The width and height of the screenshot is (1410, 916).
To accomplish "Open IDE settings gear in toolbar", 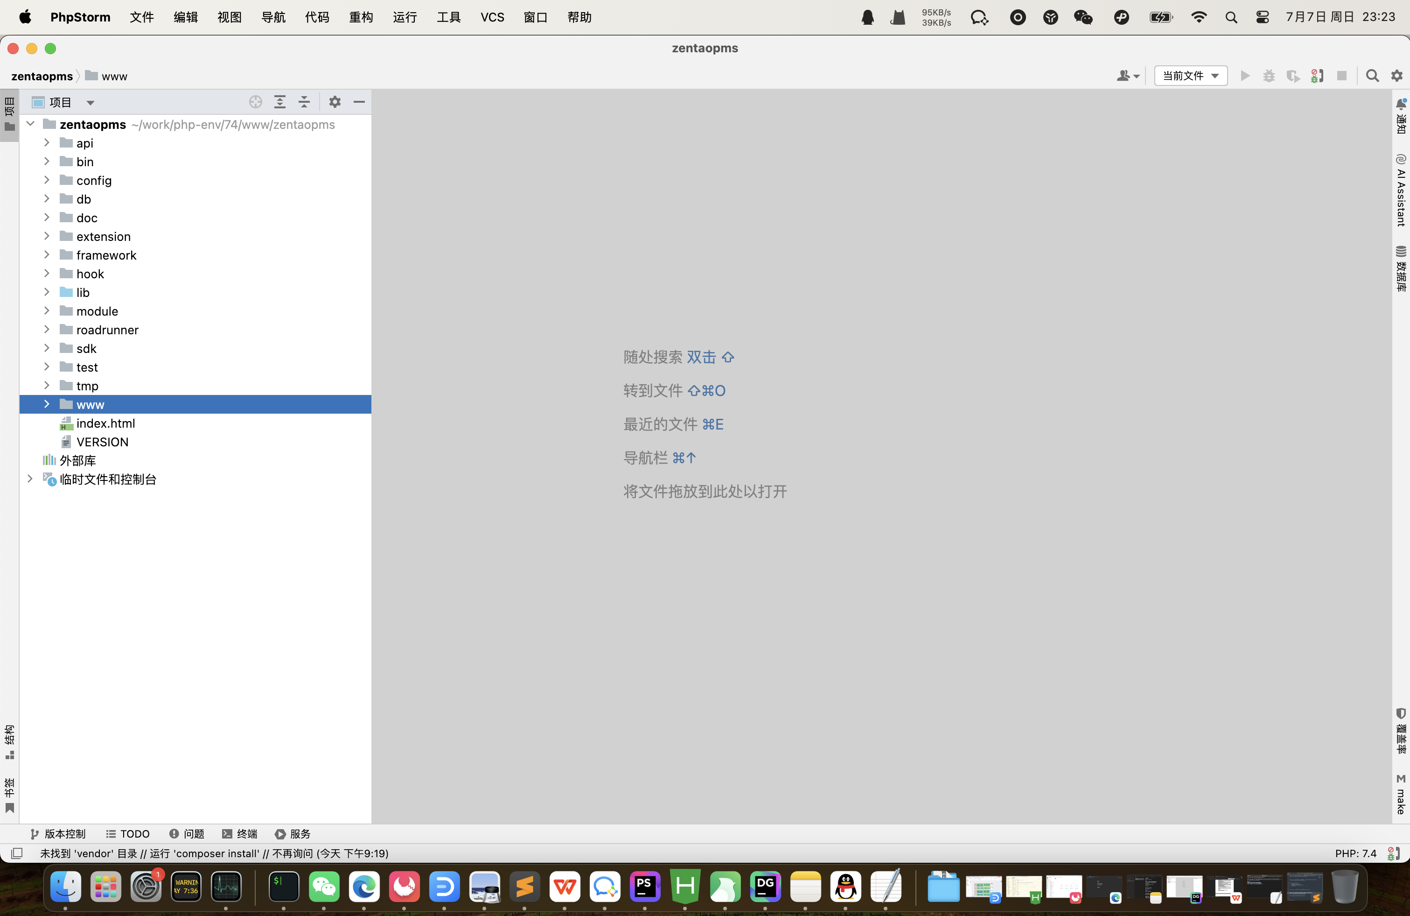I will [x=1397, y=76].
